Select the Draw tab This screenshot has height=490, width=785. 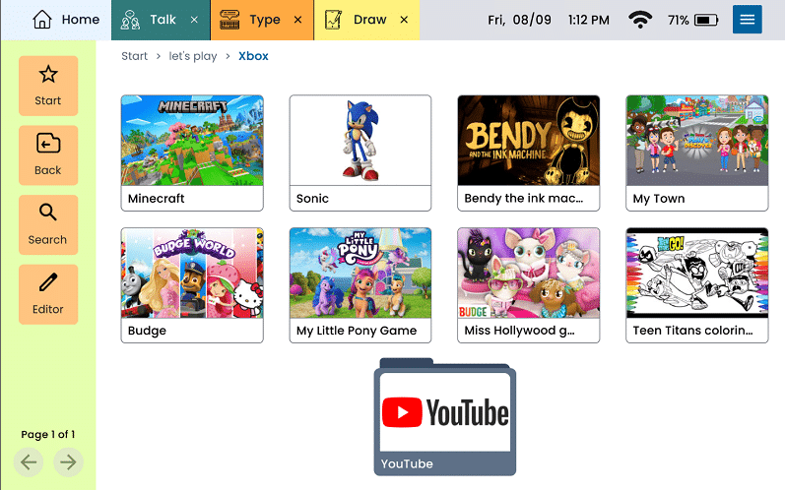tap(359, 20)
